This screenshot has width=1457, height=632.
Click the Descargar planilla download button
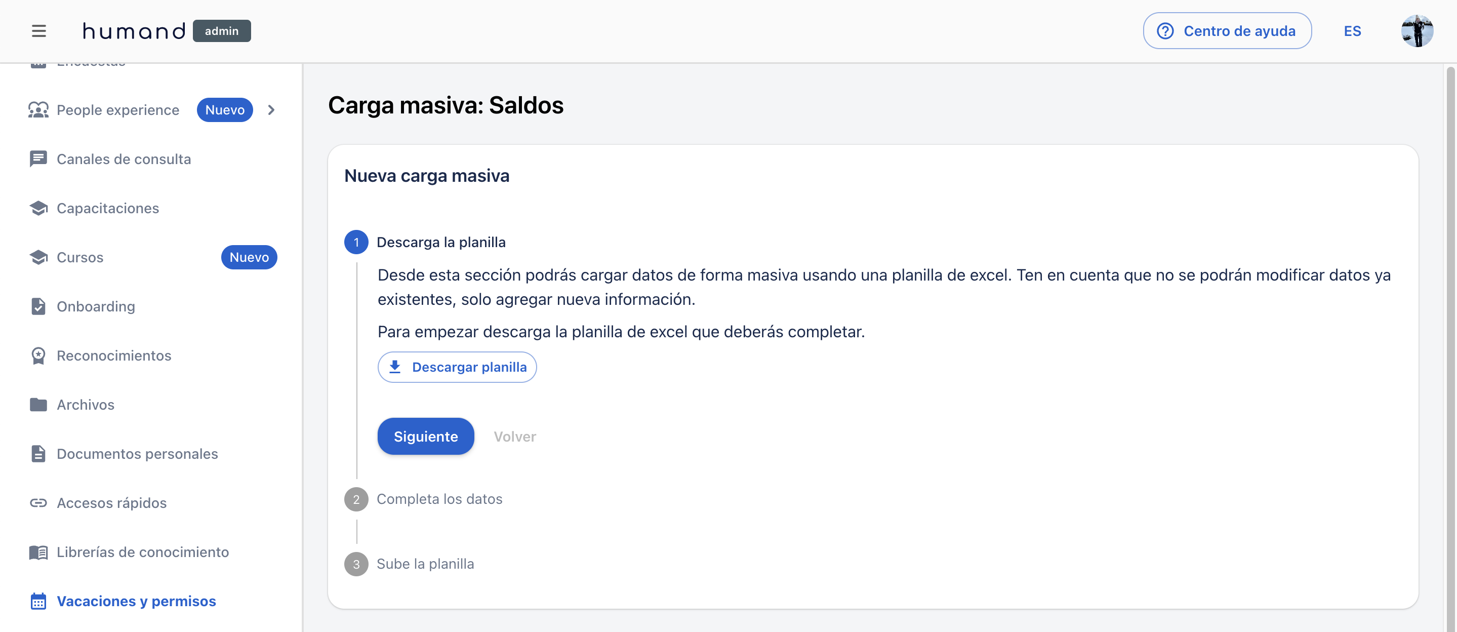tap(457, 367)
